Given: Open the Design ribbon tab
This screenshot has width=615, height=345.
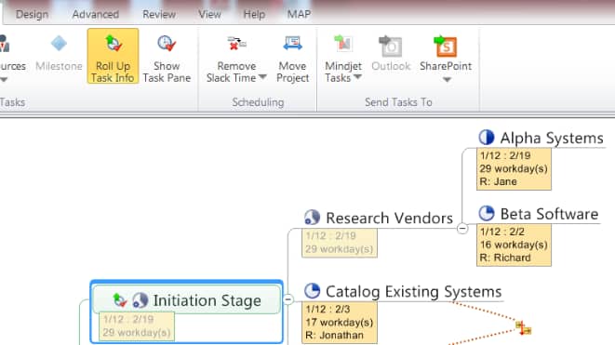Looking at the screenshot, I should tap(33, 15).
